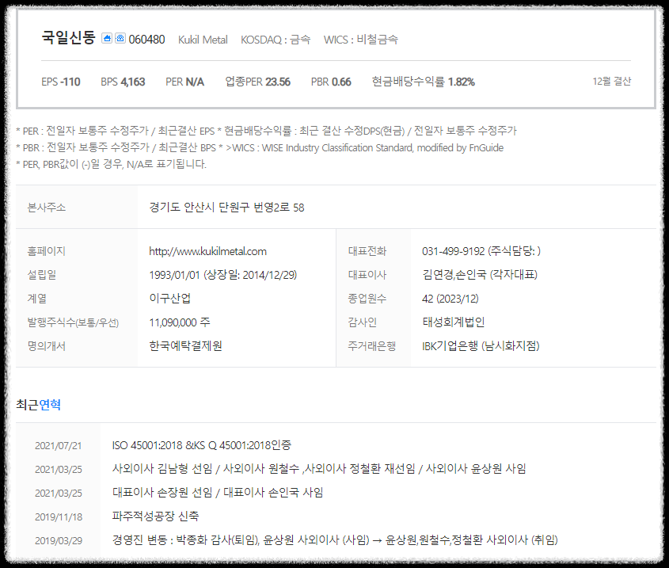Screen dimensions: 669x568
Task: Click the EPS -110 value
Action: [x=61, y=82]
